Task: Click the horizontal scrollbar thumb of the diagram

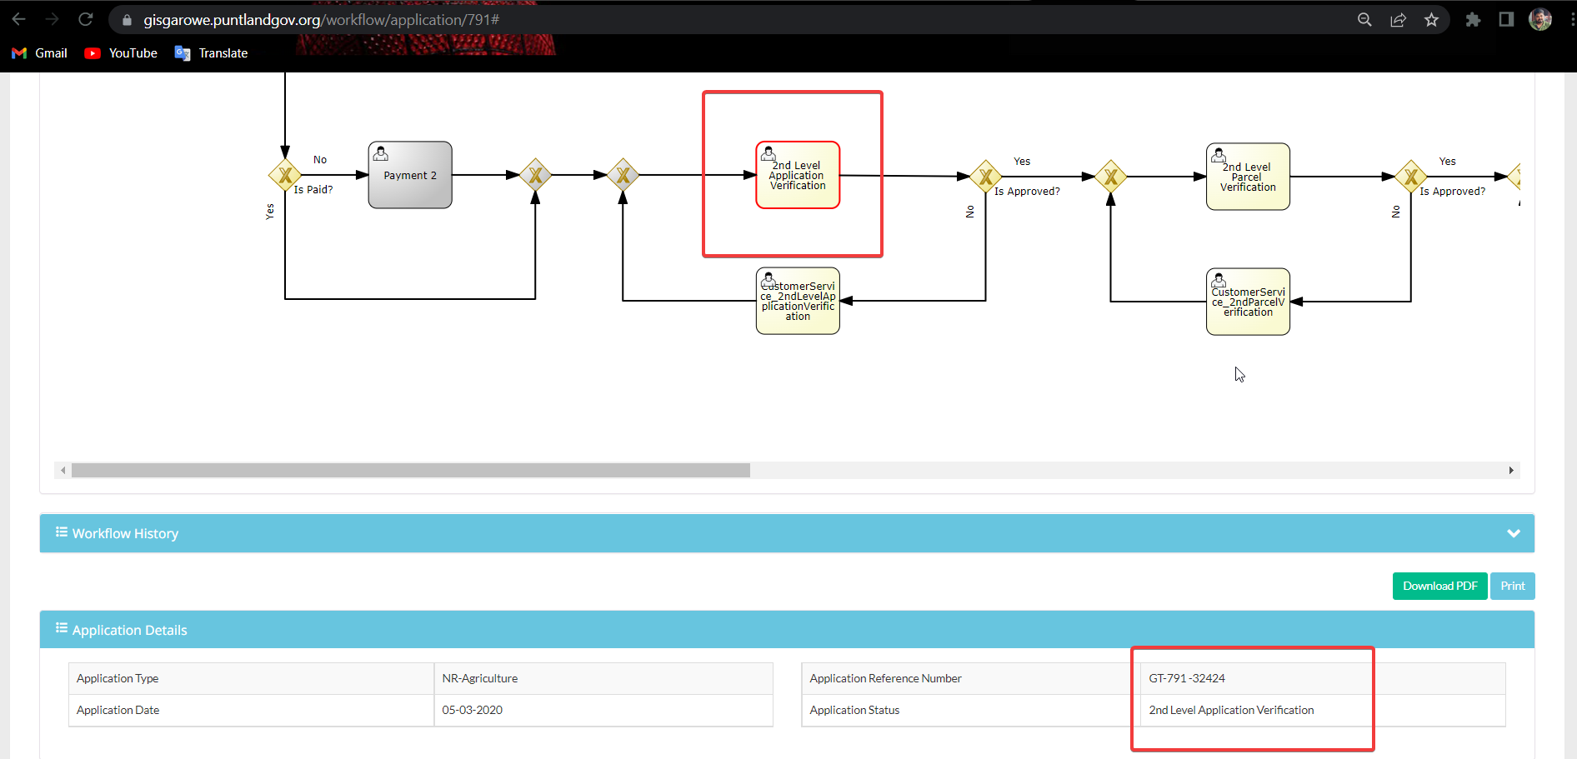Action: pyautogui.click(x=411, y=471)
